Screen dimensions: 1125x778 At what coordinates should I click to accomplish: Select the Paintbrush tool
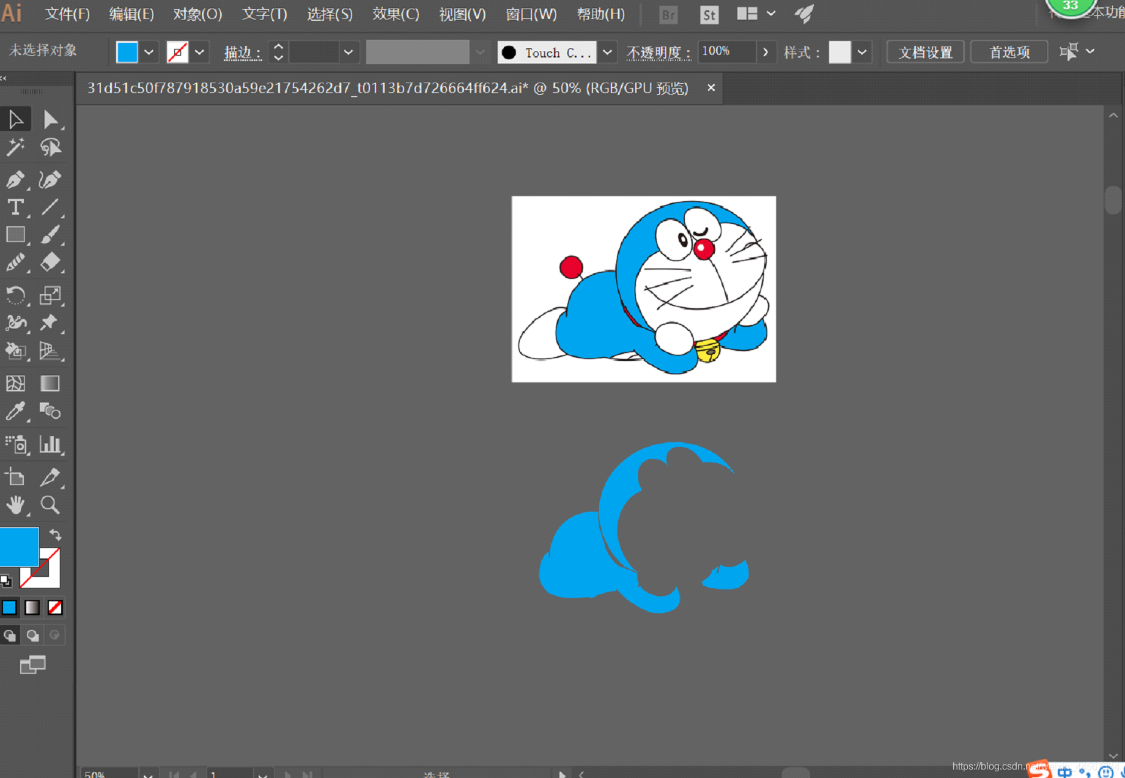click(x=50, y=234)
